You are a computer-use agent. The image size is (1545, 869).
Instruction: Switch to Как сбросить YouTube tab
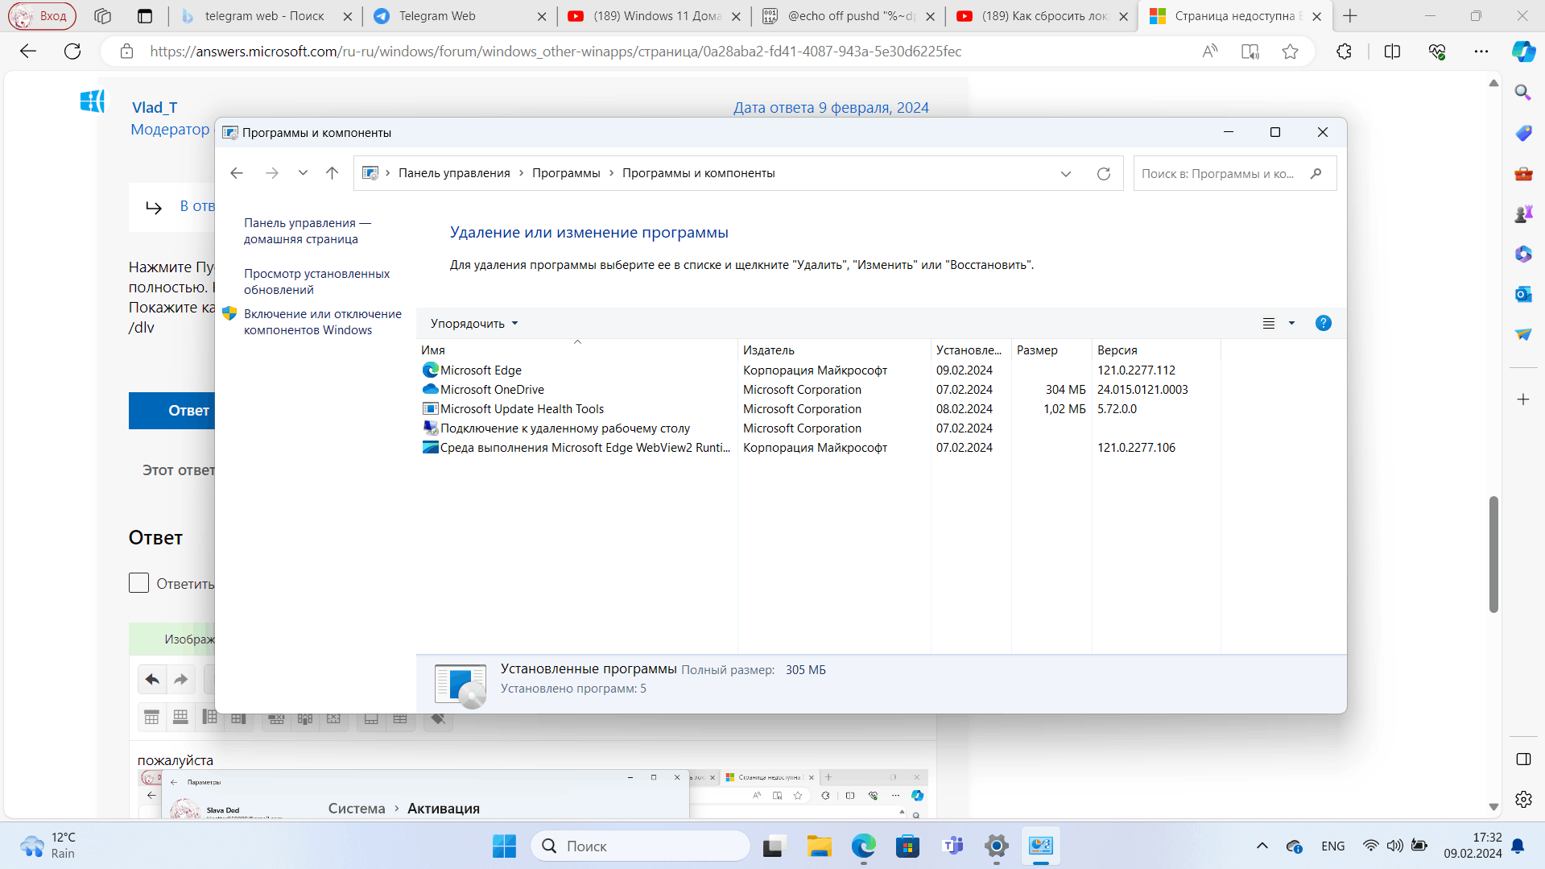[x=1041, y=16]
